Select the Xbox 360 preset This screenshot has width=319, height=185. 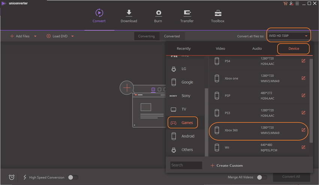click(x=259, y=130)
